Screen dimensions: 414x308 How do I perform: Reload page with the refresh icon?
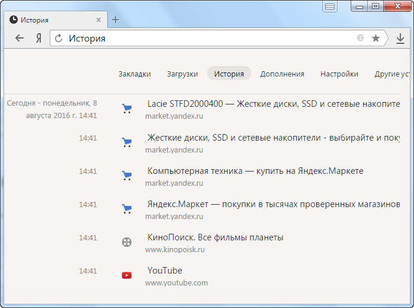click(x=59, y=39)
